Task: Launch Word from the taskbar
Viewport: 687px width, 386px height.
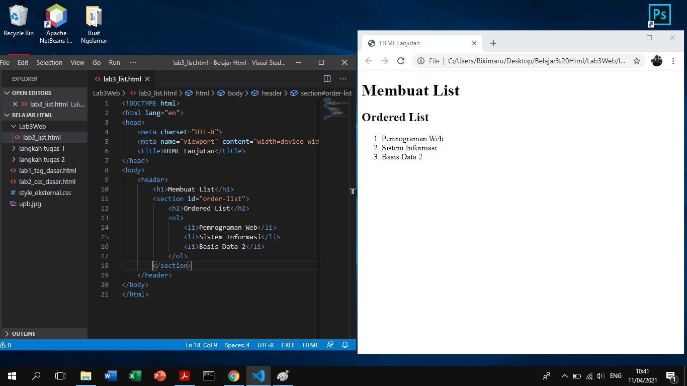Action: point(111,375)
